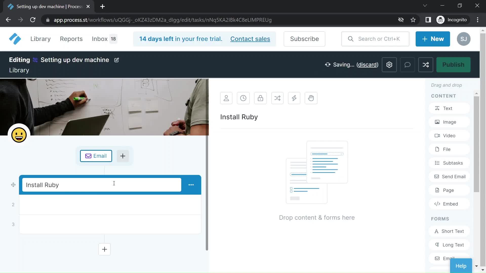Select the due date icon
Viewport: 486px width, 273px height.
(243, 98)
